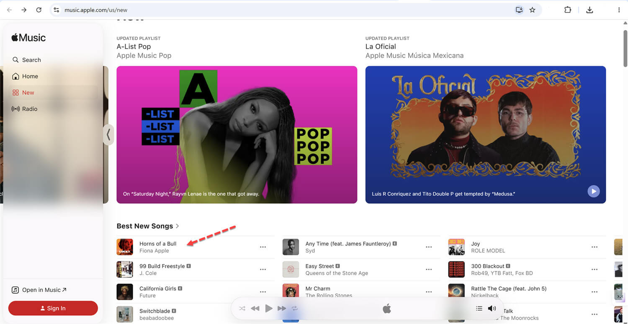Select the song 300 Blackout
Screen dimensions: 628x324
(x=488, y=266)
